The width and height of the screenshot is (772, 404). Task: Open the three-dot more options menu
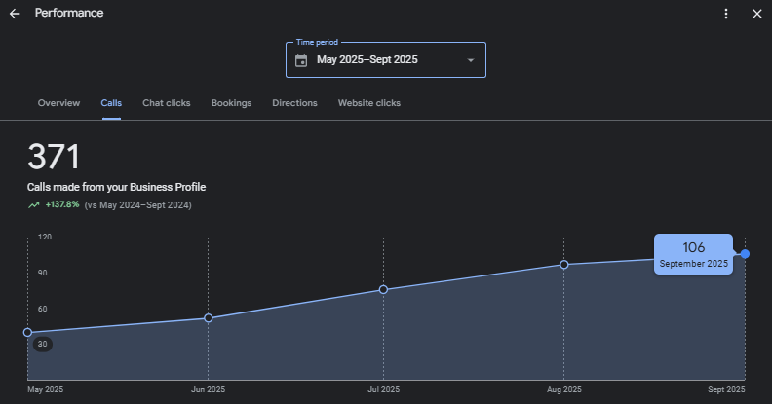pyautogui.click(x=726, y=14)
